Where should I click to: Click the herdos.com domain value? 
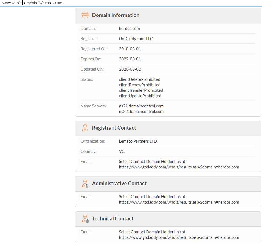[129, 29]
